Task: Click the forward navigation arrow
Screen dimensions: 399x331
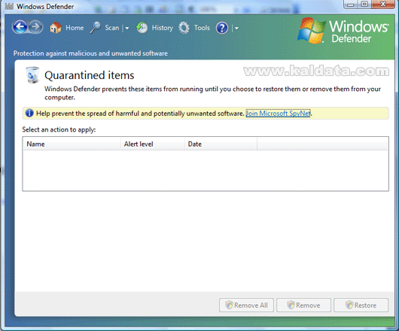Action: click(x=36, y=26)
